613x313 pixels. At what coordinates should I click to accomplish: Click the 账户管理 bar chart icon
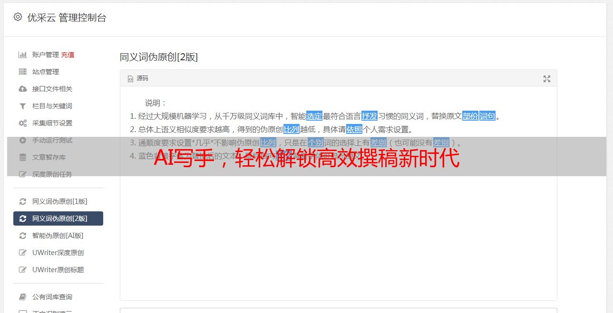pos(22,55)
